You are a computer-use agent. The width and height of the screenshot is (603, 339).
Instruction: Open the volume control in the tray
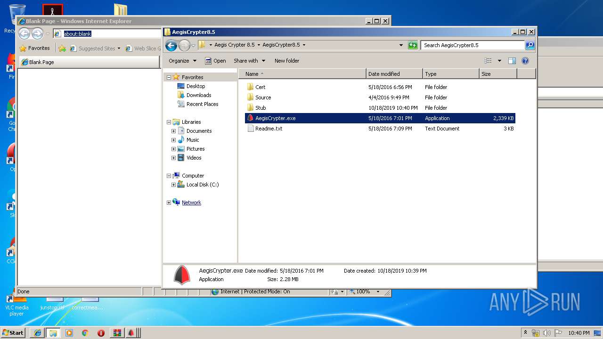coord(546,333)
